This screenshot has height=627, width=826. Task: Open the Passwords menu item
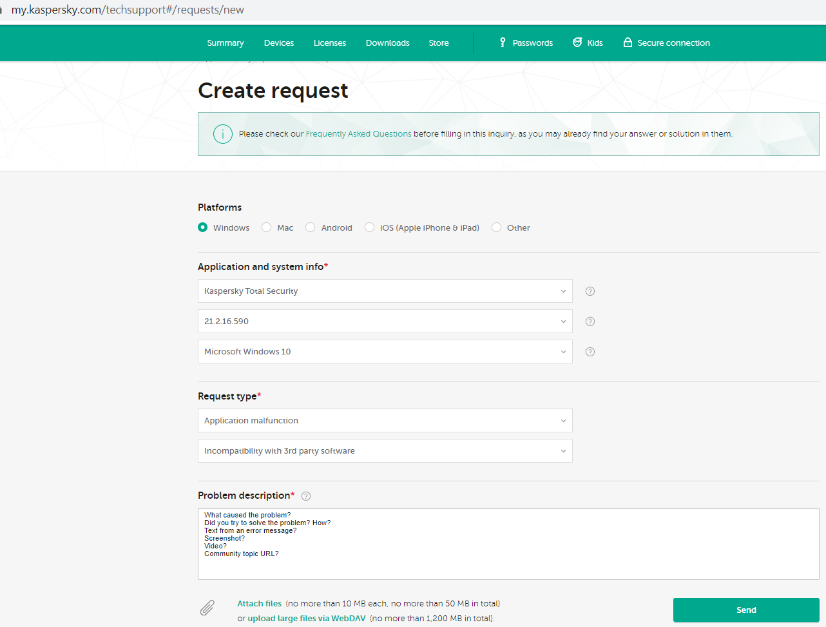tap(526, 43)
